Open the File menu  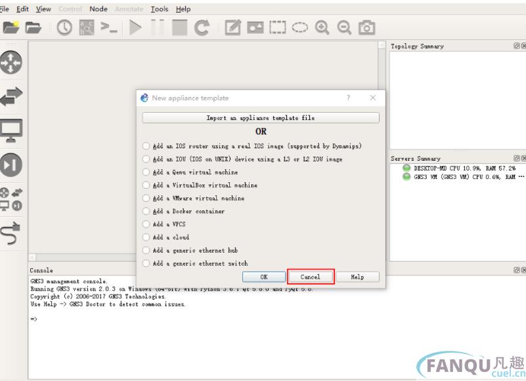coord(5,9)
